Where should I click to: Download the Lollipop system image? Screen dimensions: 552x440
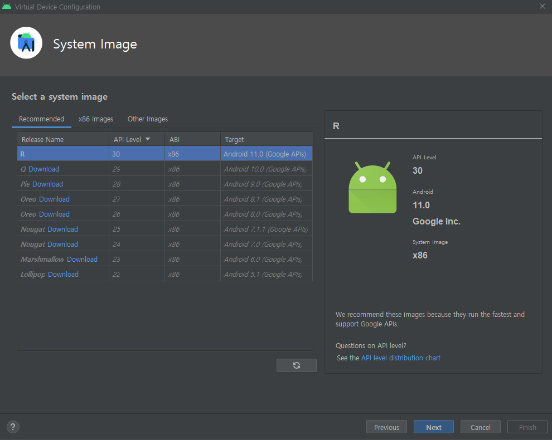63,275
